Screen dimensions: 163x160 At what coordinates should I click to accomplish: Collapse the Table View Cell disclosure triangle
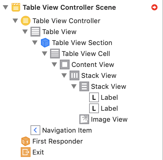click(x=45, y=54)
